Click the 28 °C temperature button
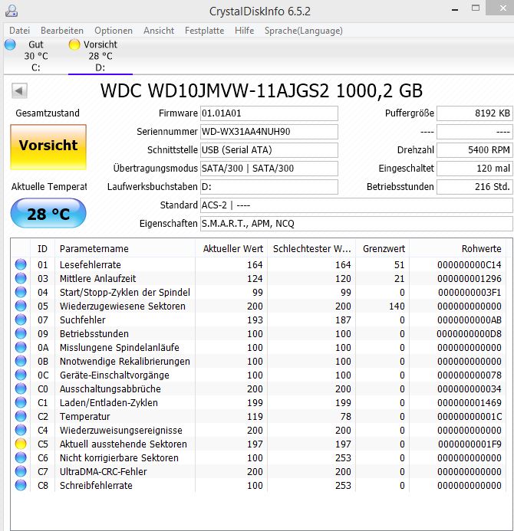The height and width of the screenshot is (531, 514). [48, 213]
